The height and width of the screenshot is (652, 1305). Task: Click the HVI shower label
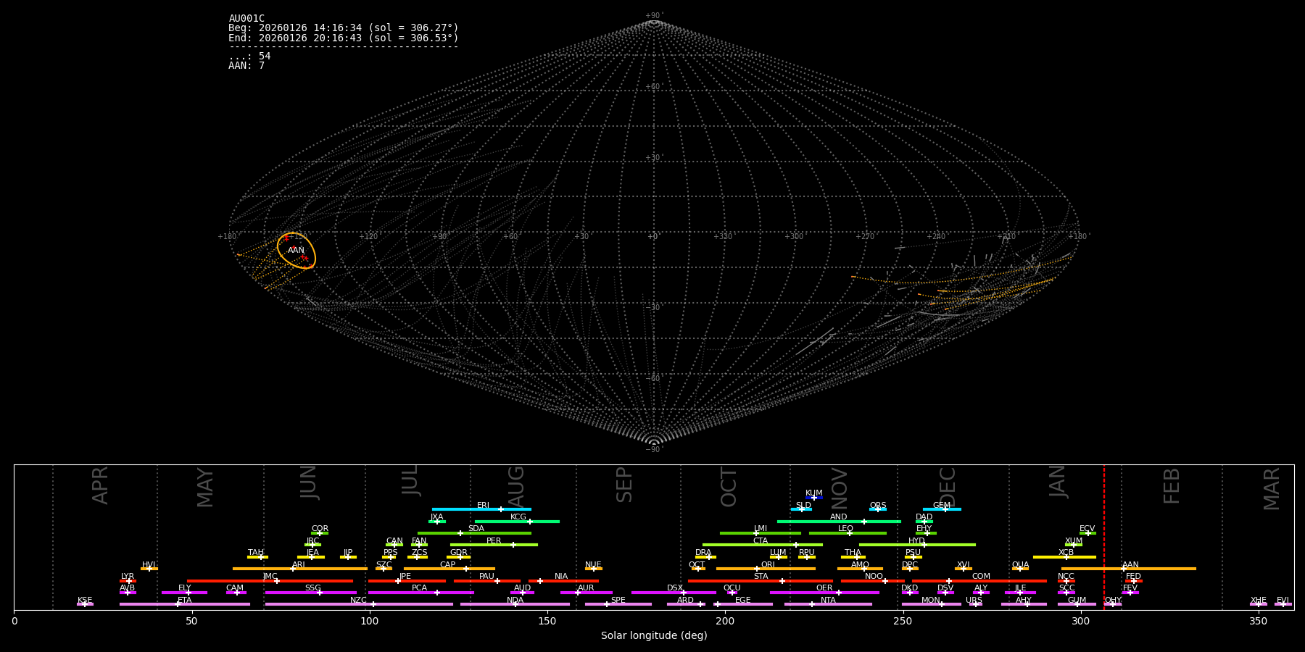point(149,565)
